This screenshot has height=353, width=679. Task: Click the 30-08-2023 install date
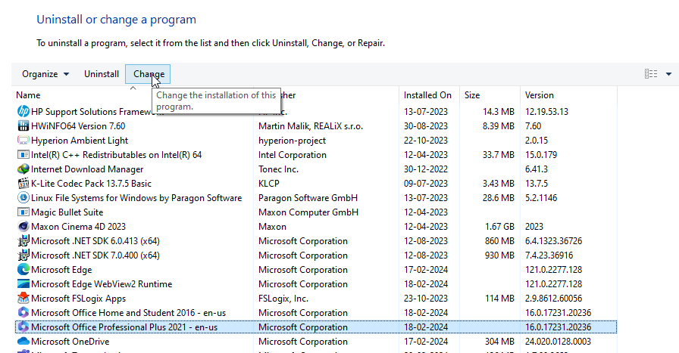click(x=426, y=125)
